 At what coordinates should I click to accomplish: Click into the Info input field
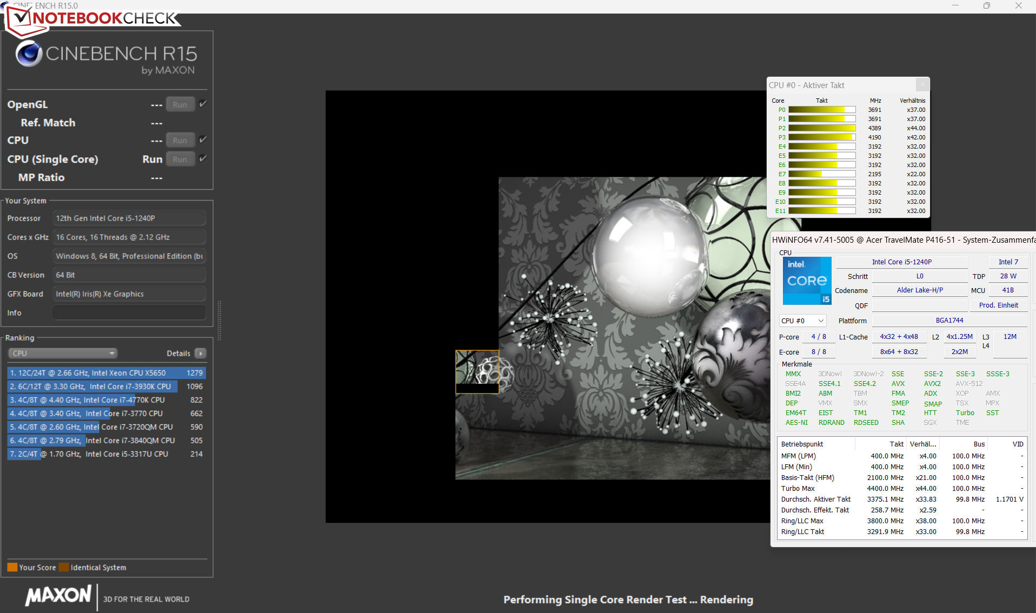click(129, 312)
